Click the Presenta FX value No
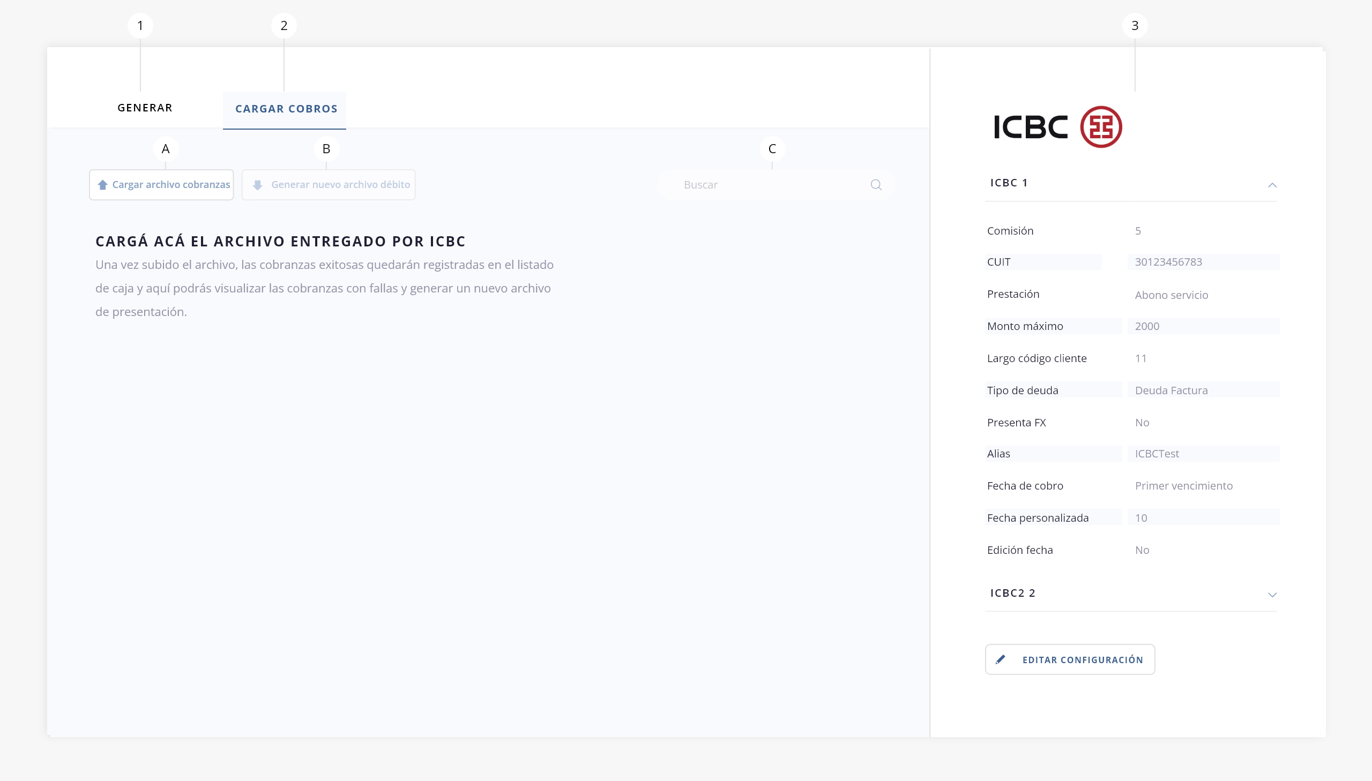The height and width of the screenshot is (781, 1372). click(1142, 423)
